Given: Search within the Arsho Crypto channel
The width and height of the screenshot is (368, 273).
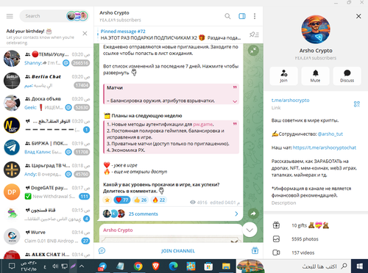Looking at the screenshot, I should [x=227, y=16].
